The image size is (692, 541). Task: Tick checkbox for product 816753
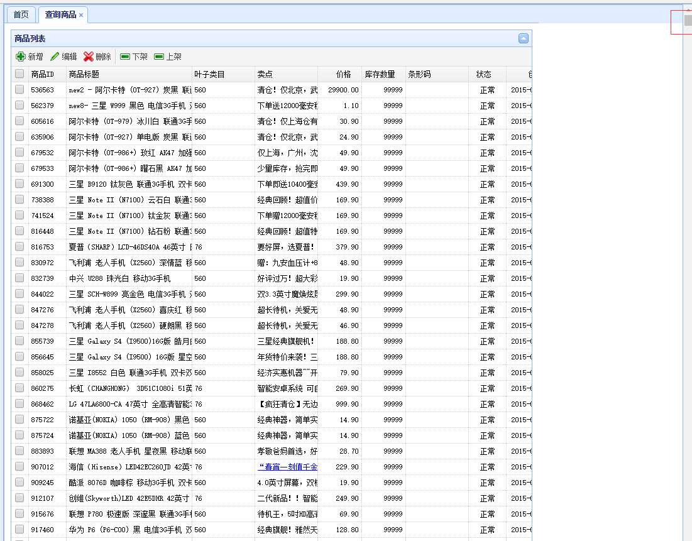[x=19, y=247]
